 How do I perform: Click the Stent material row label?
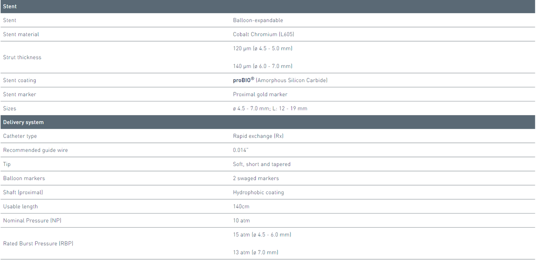click(x=21, y=34)
